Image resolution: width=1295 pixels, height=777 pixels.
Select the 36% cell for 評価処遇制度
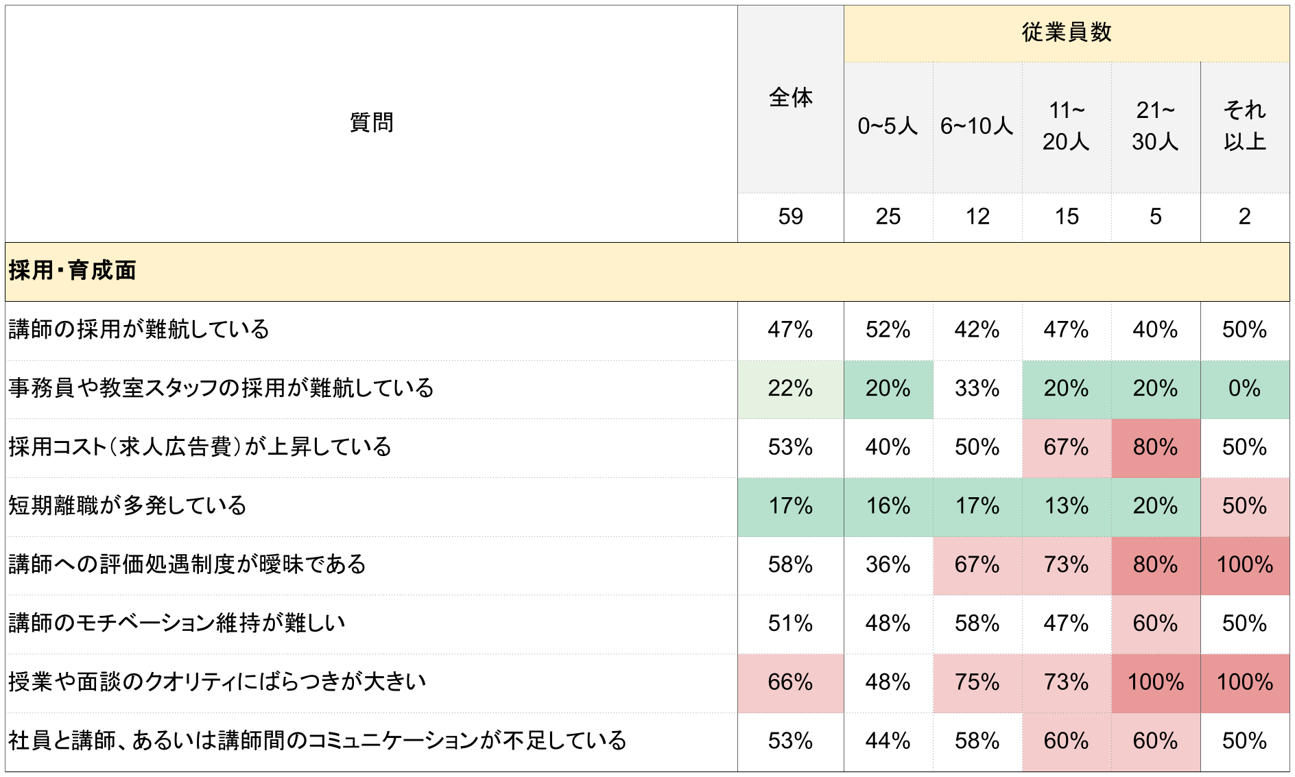pyautogui.click(x=888, y=565)
